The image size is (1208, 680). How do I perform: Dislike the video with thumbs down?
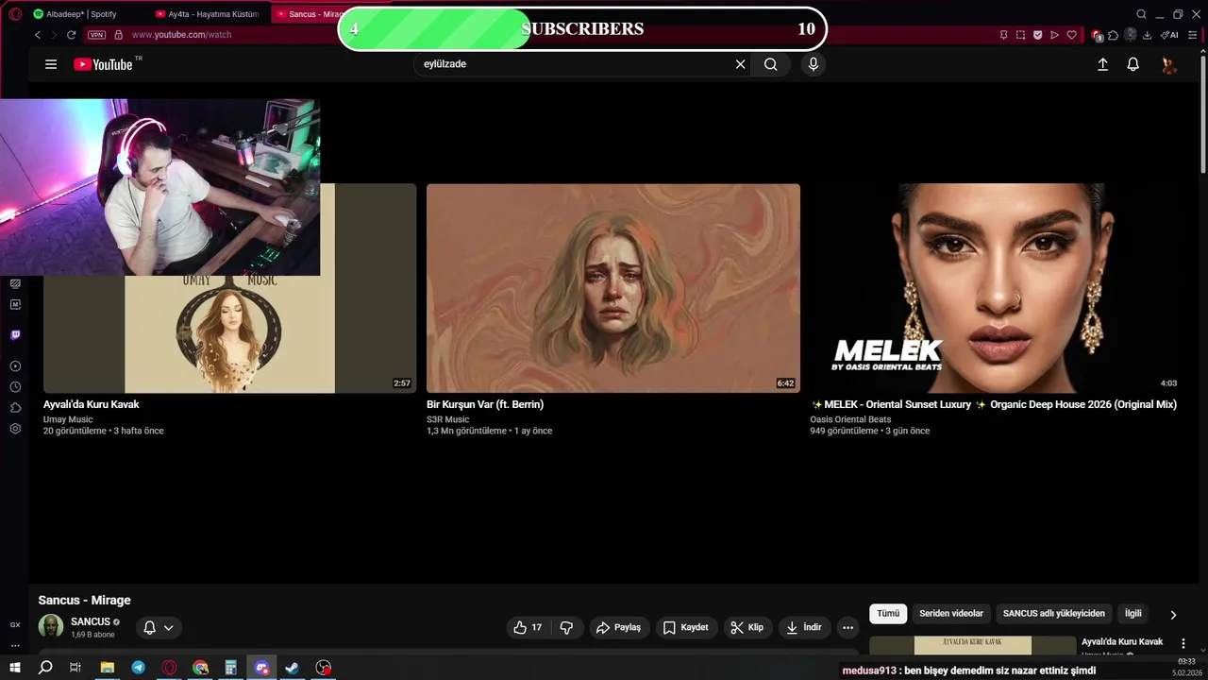coord(566,627)
